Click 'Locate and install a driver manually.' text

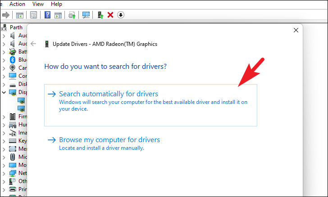[102, 148]
